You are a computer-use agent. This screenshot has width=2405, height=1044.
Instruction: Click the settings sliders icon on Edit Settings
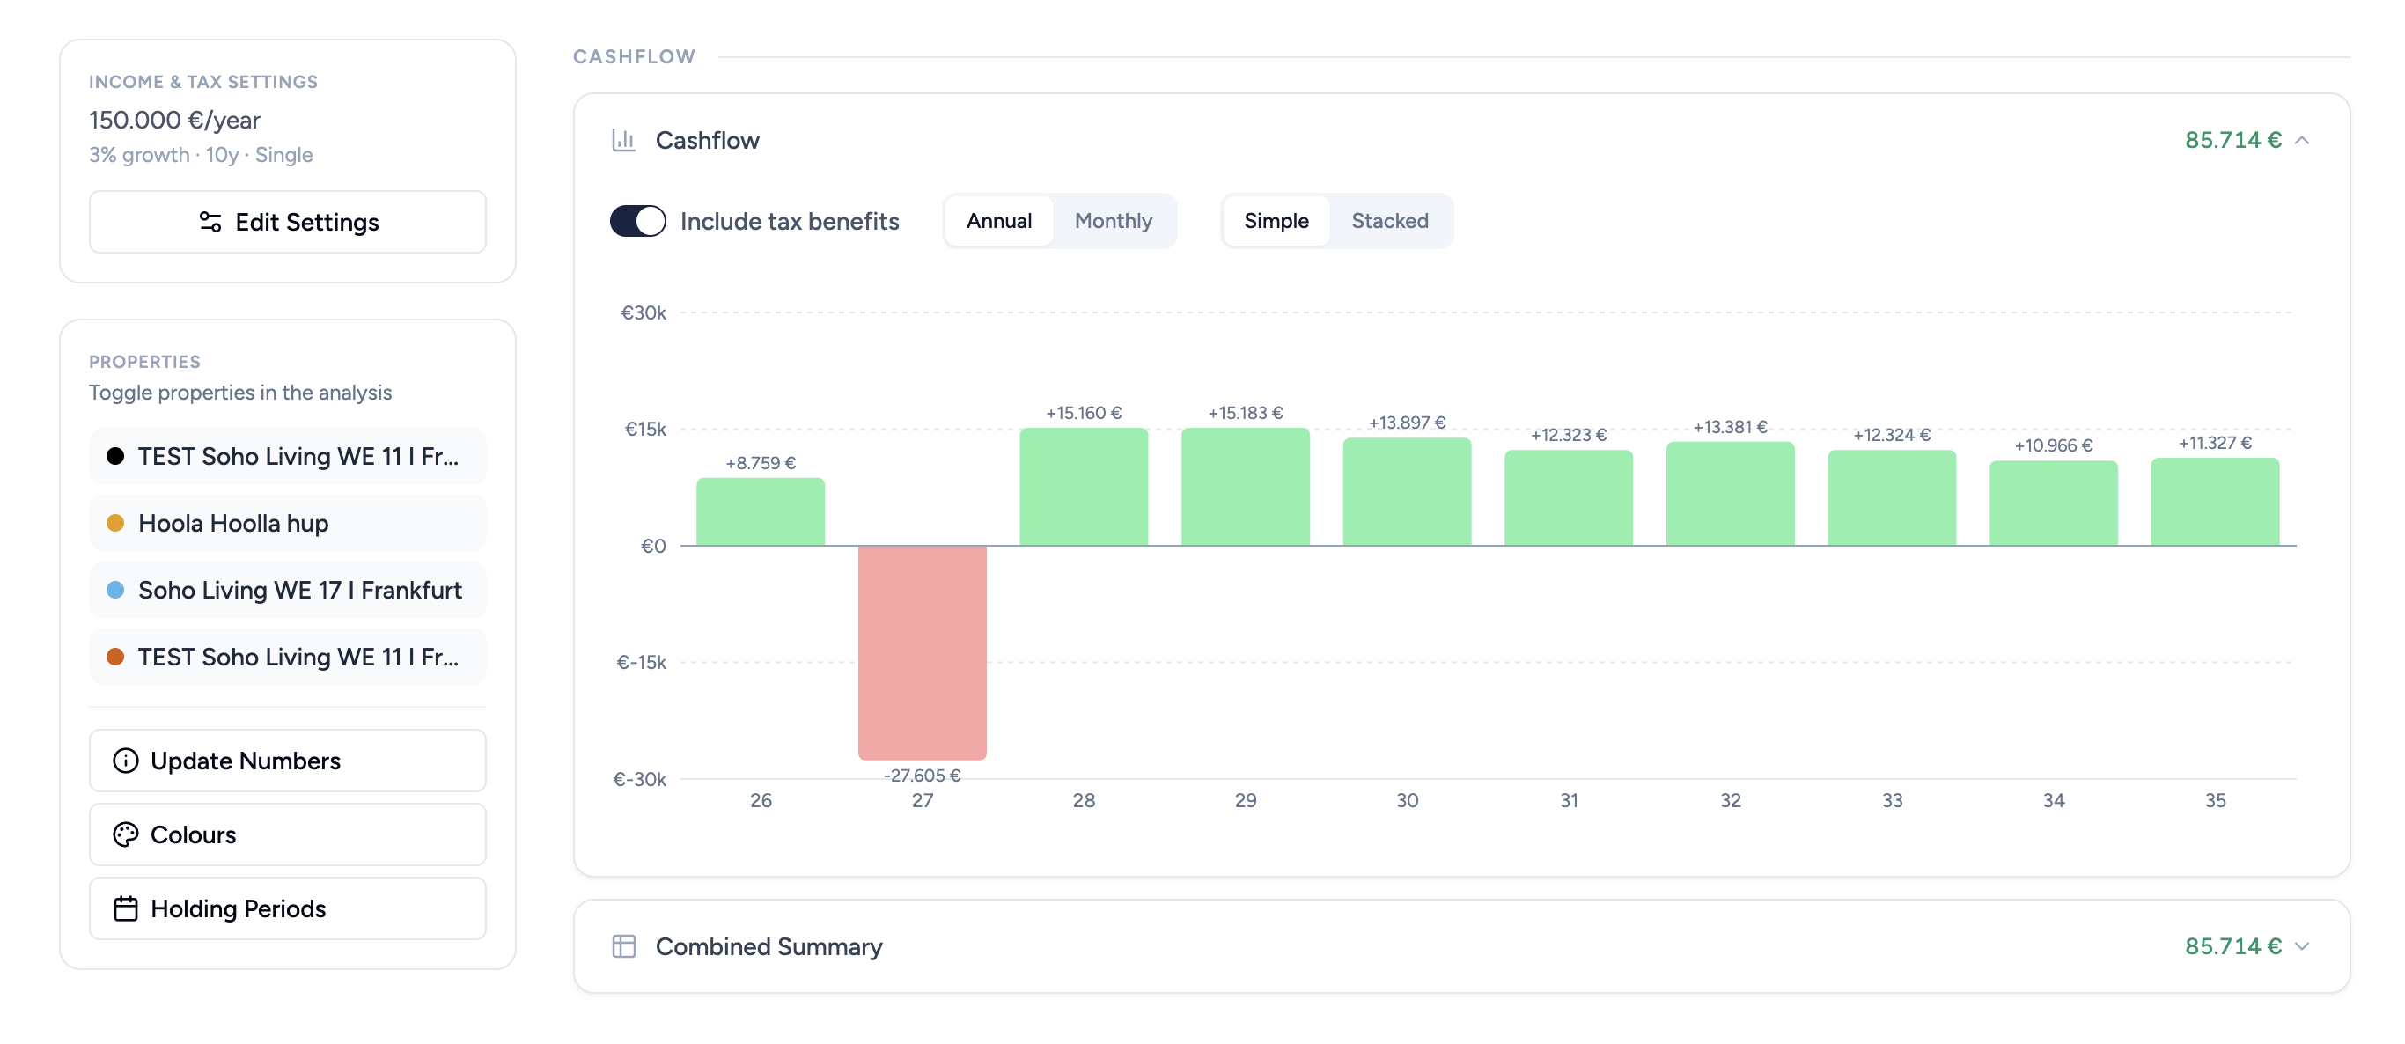click(x=210, y=221)
